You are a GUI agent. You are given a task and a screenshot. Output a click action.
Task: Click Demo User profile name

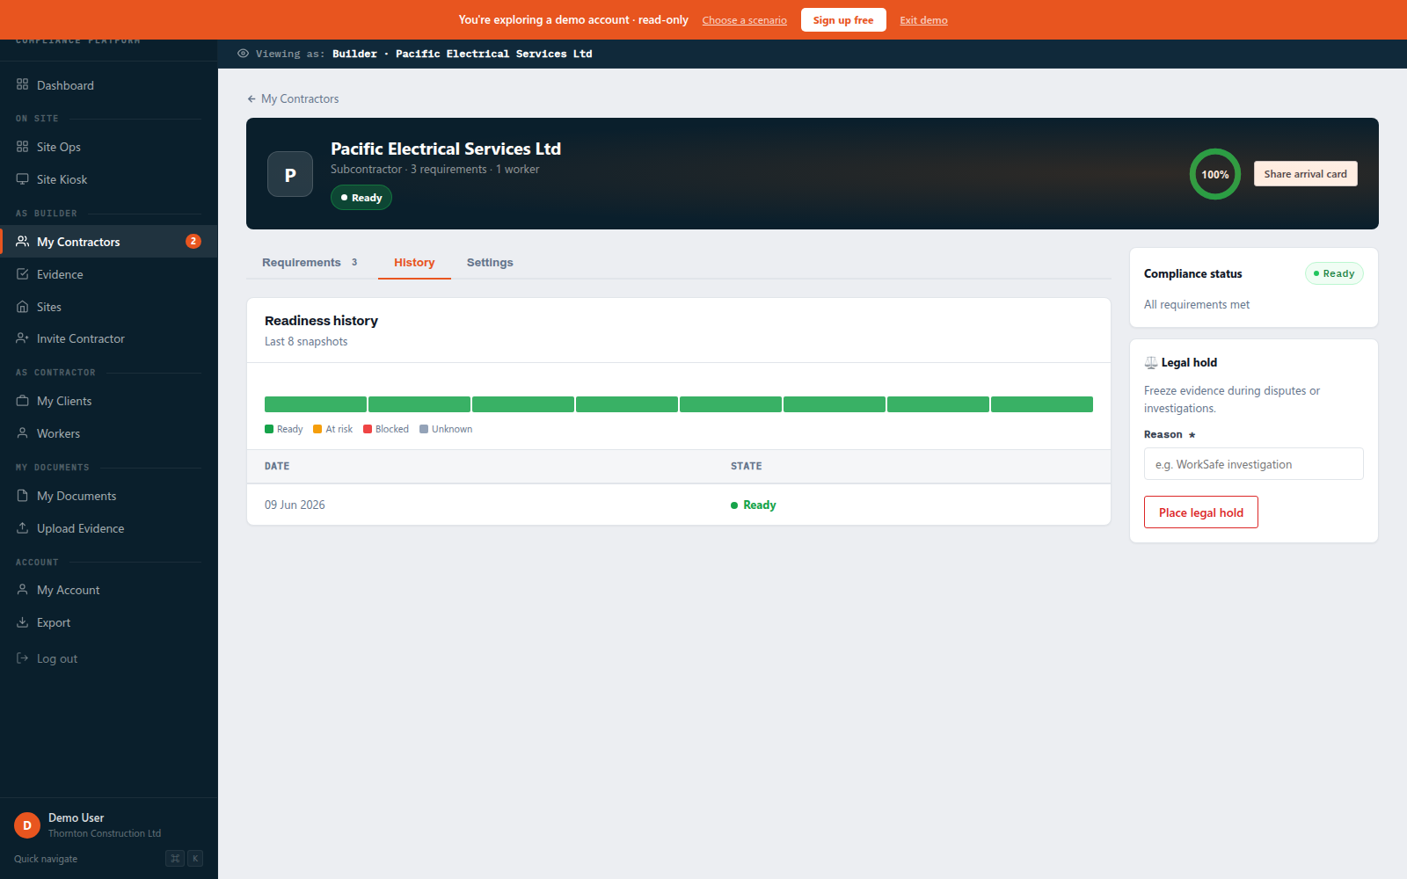coord(76,817)
